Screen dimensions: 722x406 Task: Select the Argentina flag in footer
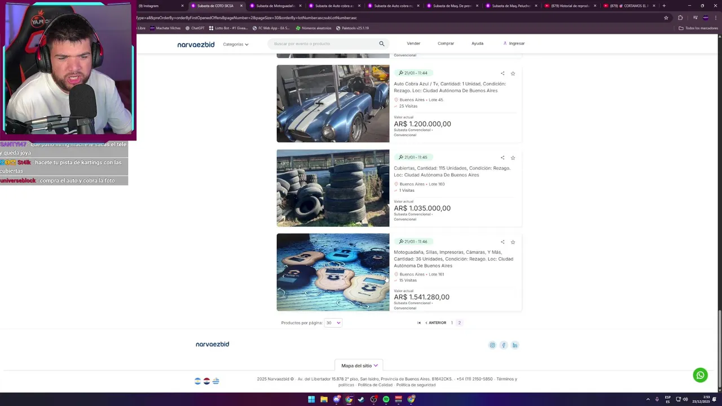pos(197,381)
